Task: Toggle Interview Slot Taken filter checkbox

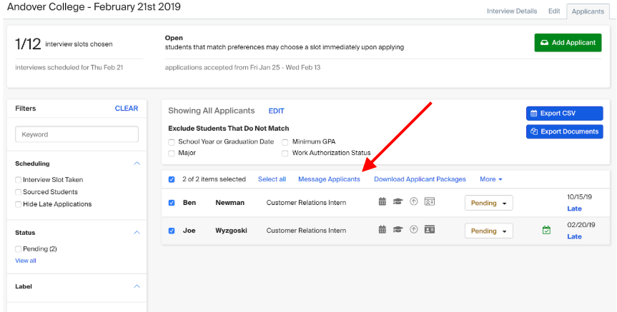Action: coord(18,180)
